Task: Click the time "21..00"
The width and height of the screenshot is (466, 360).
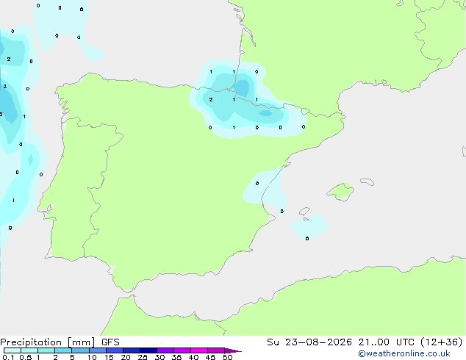Action: [374, 342]
